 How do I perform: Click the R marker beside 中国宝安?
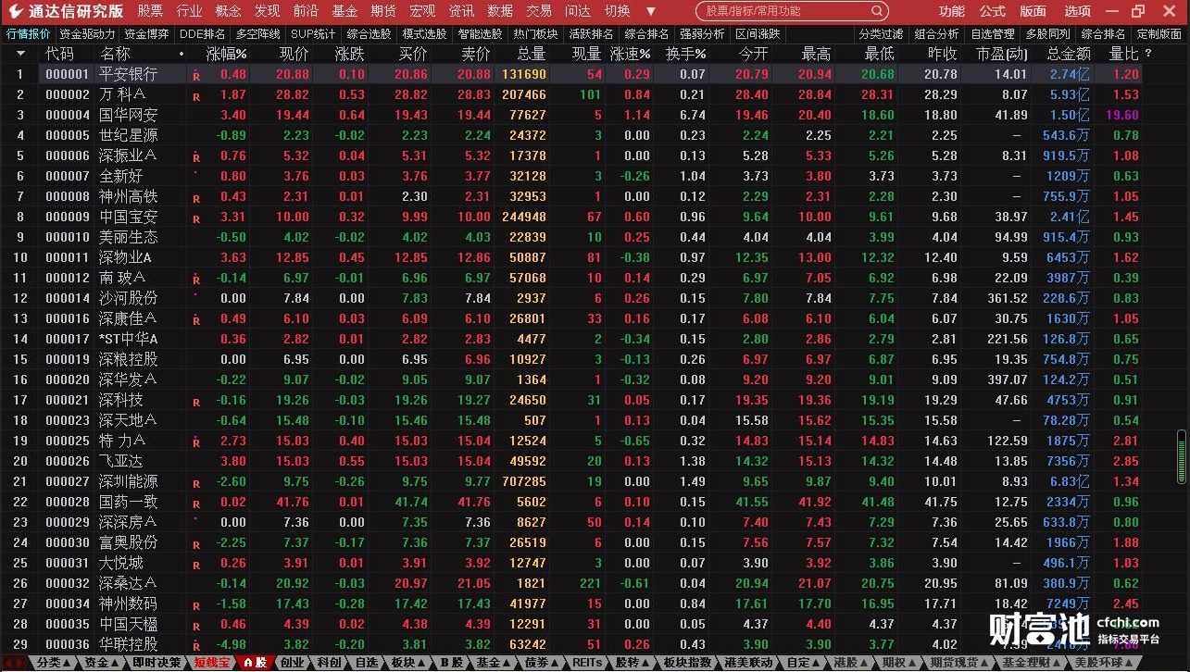[196, 218]
